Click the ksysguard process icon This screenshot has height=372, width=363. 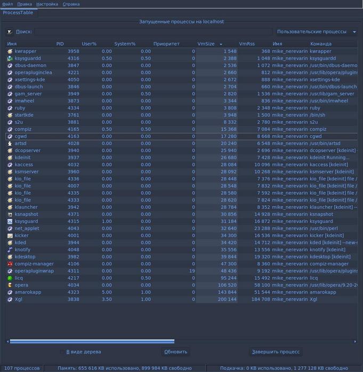pyautogui.click(x=10, y=221)
